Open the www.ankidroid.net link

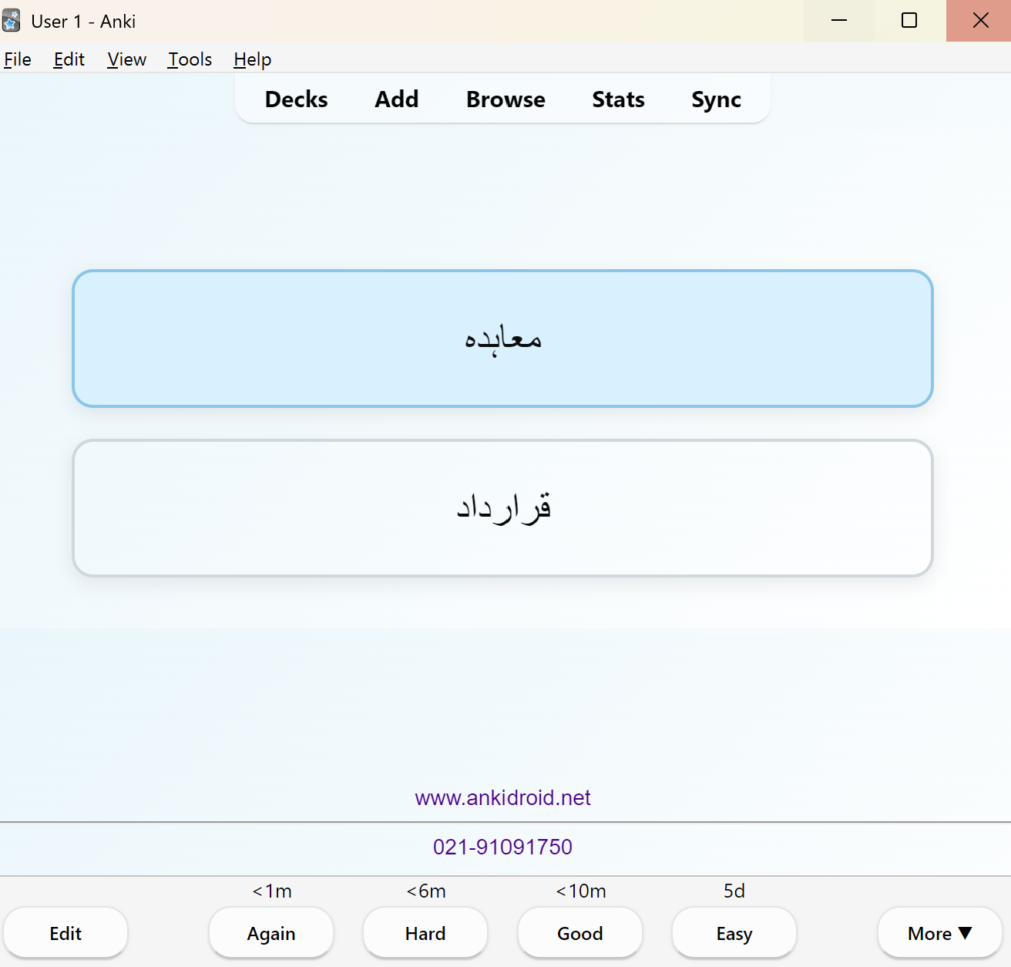(502, 797)
